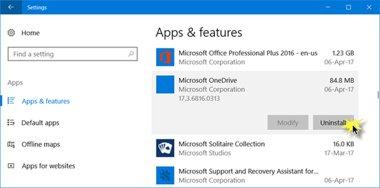Click Microsoft Studios publisher text
Viewport: 380px width, 188px height.
pos(205,153)
